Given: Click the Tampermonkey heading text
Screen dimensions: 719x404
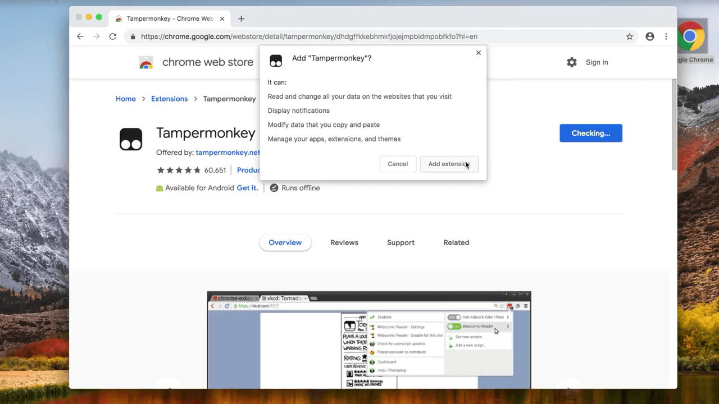Looking at the screenshot, I should (206, 133).
